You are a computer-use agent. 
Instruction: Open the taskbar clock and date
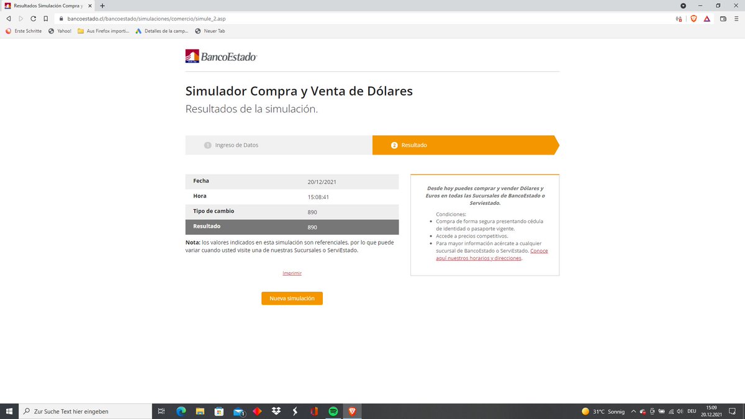tap(711, 411)
